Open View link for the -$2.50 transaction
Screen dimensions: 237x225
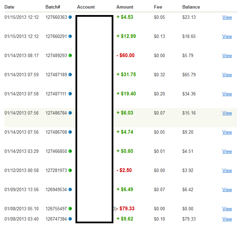tap(227, 170)
